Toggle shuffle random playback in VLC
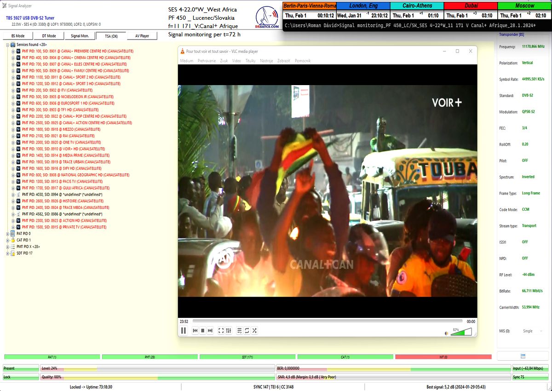Screen dimensions: 552x391 pyautogui.click(x=254, y=330)
